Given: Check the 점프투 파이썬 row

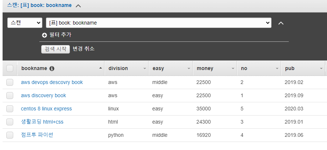Looking at the screenshot, I should 10,135.
